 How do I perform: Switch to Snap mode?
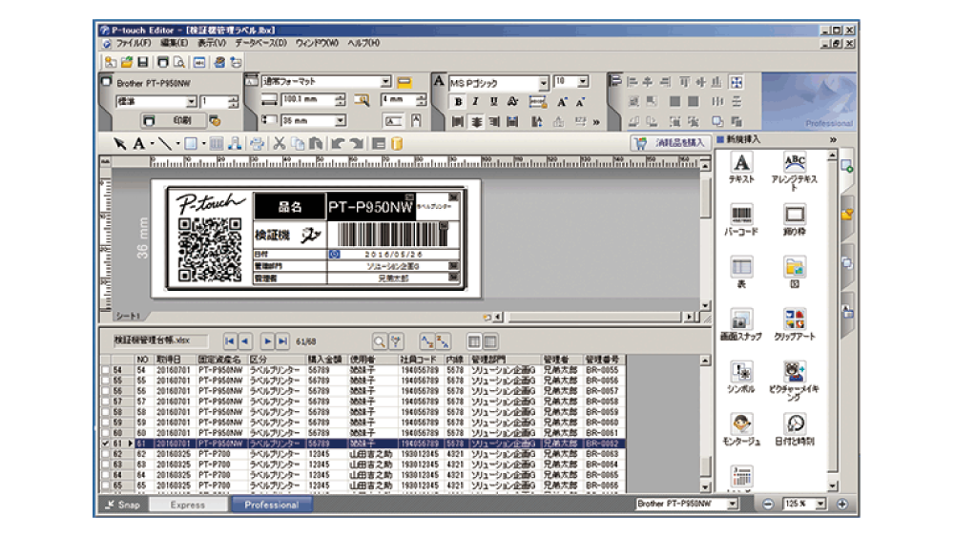point(123,505)
